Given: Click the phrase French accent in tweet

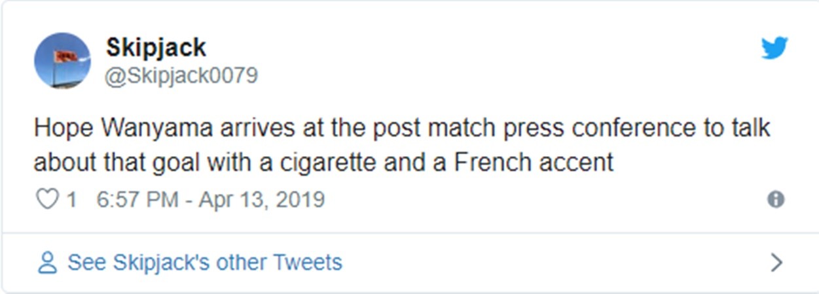Looking at the screenshot, I should click(534, 162).
